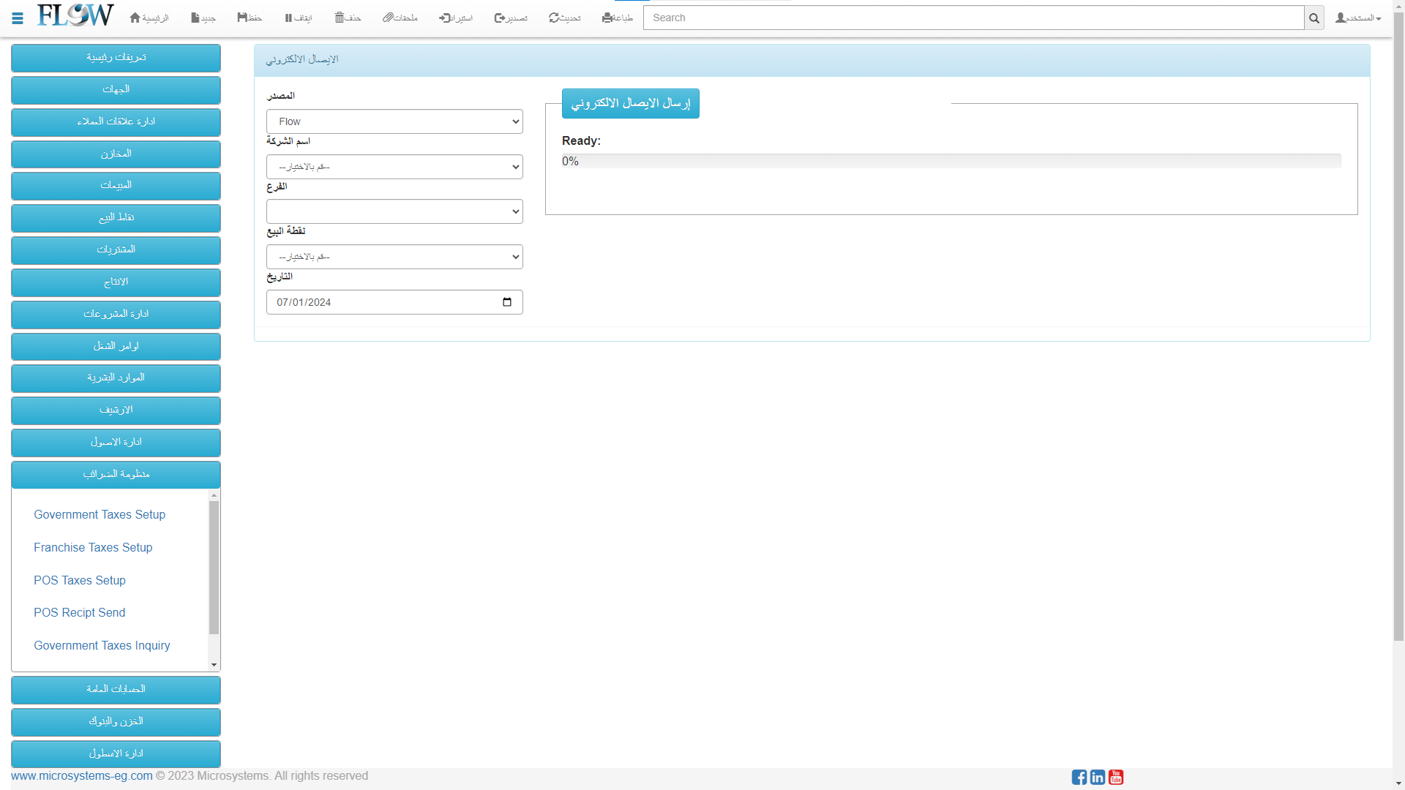This screenshot has height=790, width=1405.
Task: Expand the company name dropdown
Action: click(x=394, y=167)
